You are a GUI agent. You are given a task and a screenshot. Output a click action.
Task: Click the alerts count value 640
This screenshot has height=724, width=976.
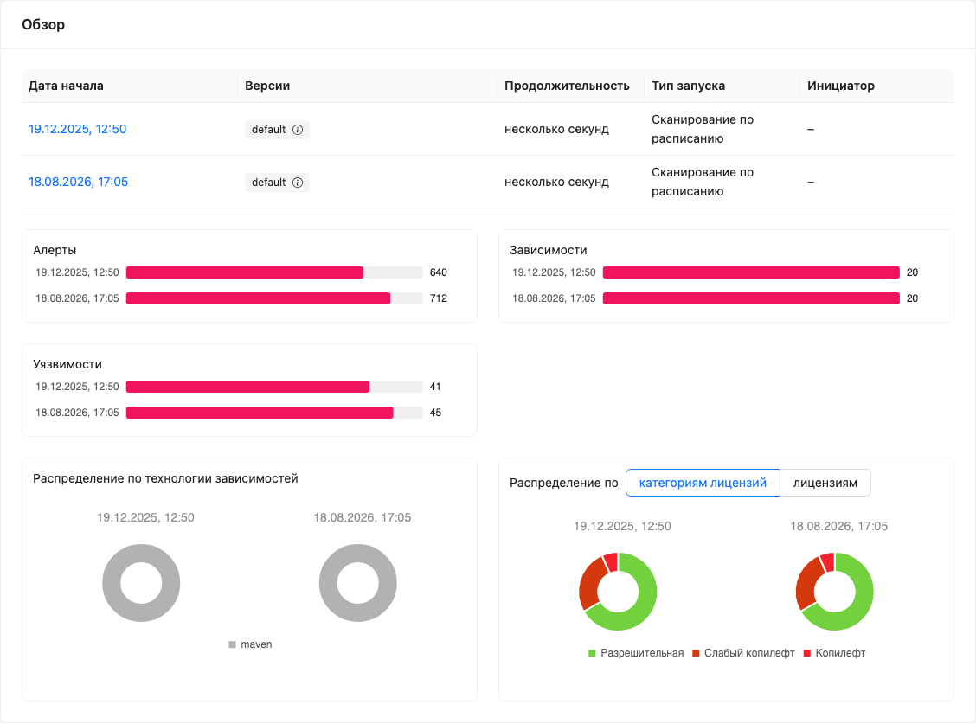tap(438, 272)
